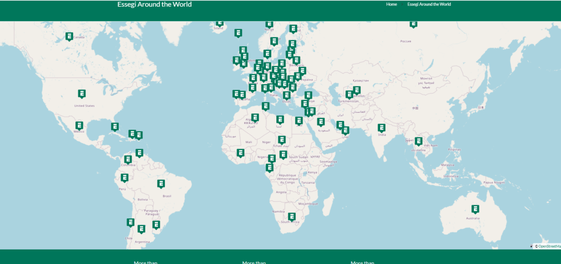Click the map marker over Canada

pyautogui.click(x=69, y=36)
